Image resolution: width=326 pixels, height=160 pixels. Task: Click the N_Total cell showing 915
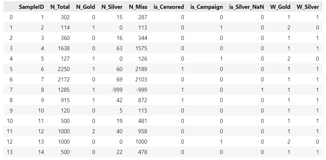pos(65,100)
